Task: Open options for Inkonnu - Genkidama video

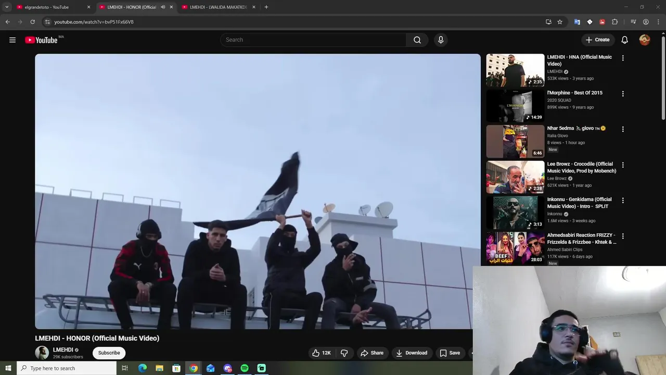Action: tap(623, 201)
